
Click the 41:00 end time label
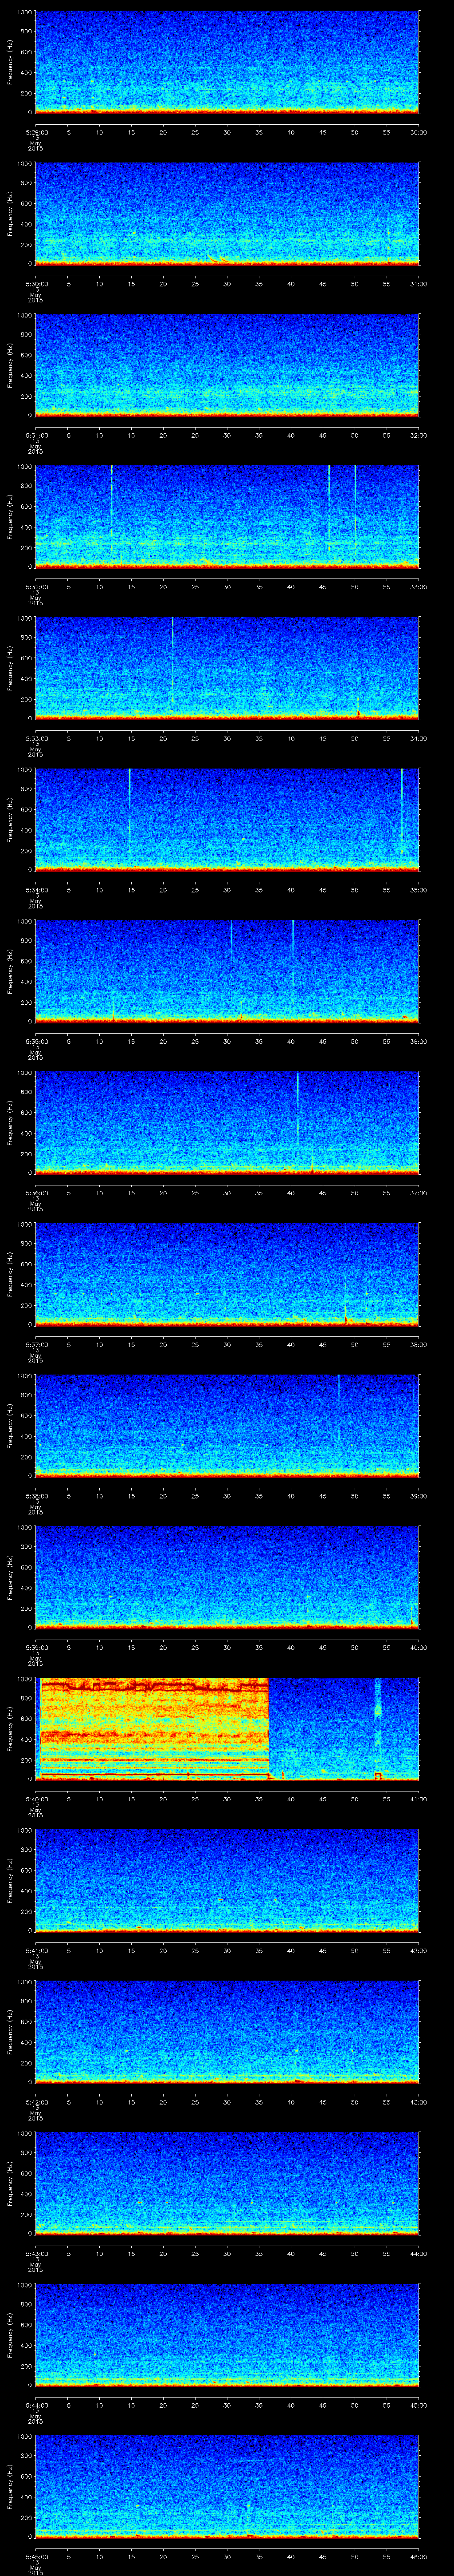(x=419, y=1799)
